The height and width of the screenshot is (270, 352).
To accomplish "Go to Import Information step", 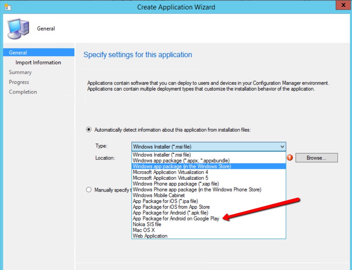I will 38,62.
